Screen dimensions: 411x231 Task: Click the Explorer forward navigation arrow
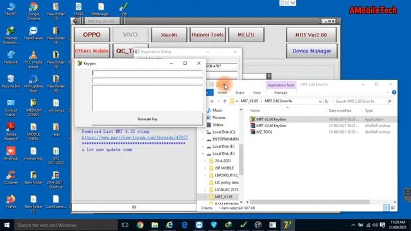pyautogui.click(x=211, y=101)
